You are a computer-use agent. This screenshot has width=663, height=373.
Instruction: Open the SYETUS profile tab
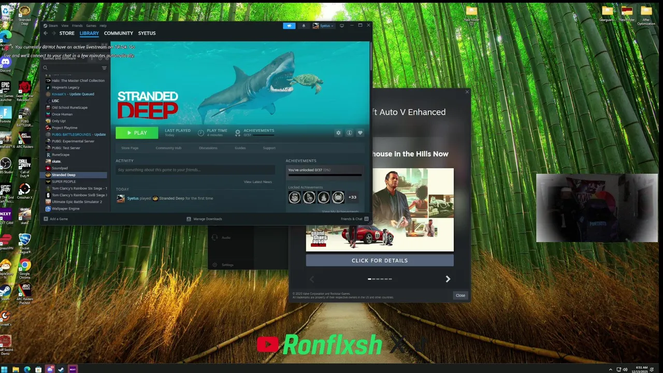[x=147, y=33]
